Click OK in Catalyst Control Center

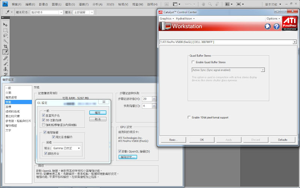pos(202,139)
